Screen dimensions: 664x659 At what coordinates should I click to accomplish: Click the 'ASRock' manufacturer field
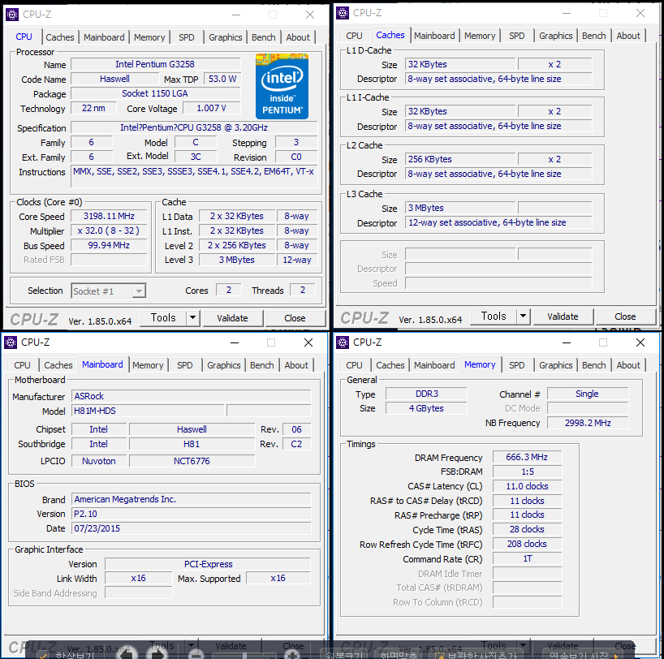192,396
